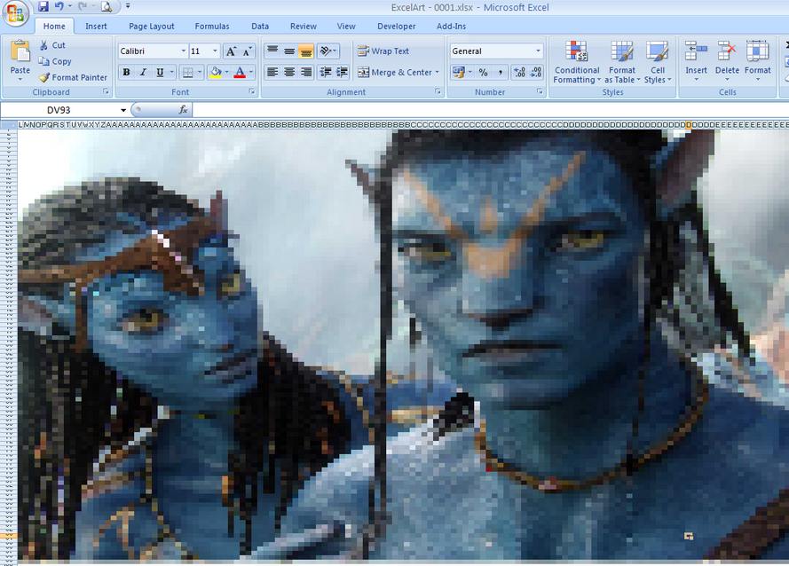The height and width of the screenshot is (566, 789).
Task: Switch to the Data tab
Action: (x=260, y=26)
